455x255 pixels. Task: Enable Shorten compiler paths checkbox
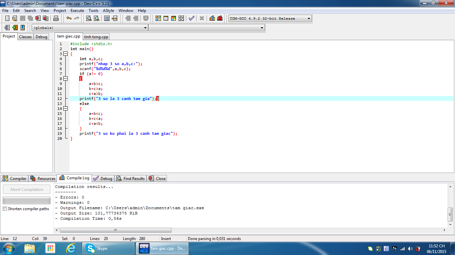click(5, 209)
